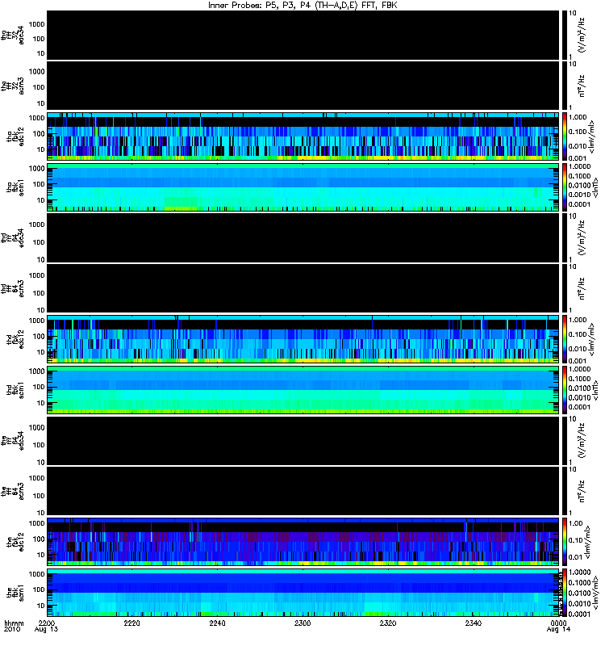605x646 pixels.
Task: Select the the fbk edc12 color scale bar
Action: point(565,542)
